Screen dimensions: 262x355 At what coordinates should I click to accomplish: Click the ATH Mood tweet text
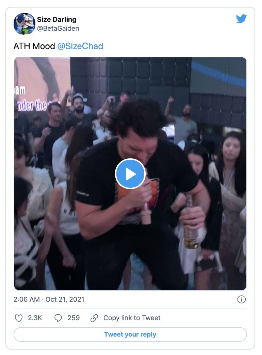click(x=34, y=46)
